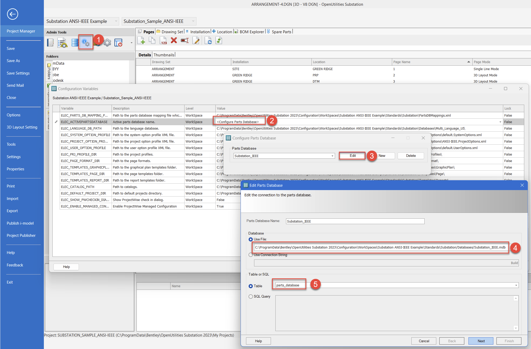Image resolution: width=531 pixels, height=349 pixels.
Task: Click the Parts Database Name input field
Action: click(355, 221)
